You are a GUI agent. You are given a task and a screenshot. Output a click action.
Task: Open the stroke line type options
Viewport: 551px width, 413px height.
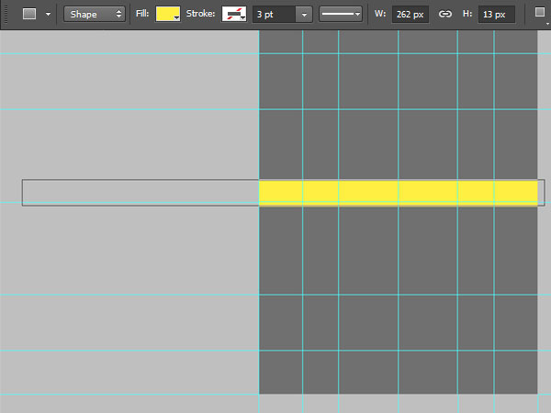click(x=341, y=14)
